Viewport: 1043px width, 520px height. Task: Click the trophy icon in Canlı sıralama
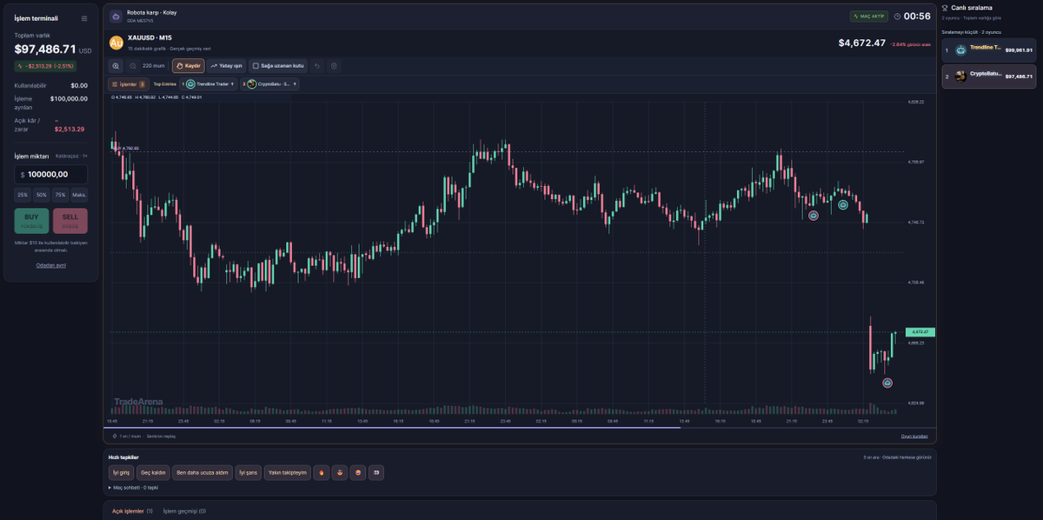click(x=945, y=8)
